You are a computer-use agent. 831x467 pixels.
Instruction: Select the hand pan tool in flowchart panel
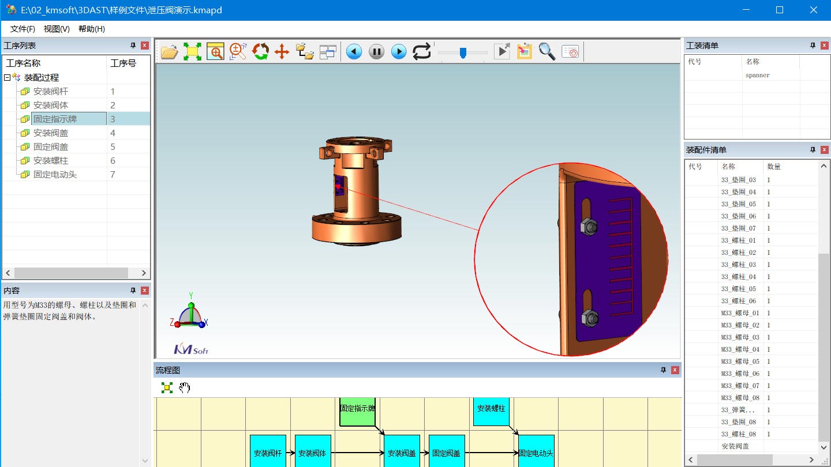pyautogui.click(x=184, y=387)
